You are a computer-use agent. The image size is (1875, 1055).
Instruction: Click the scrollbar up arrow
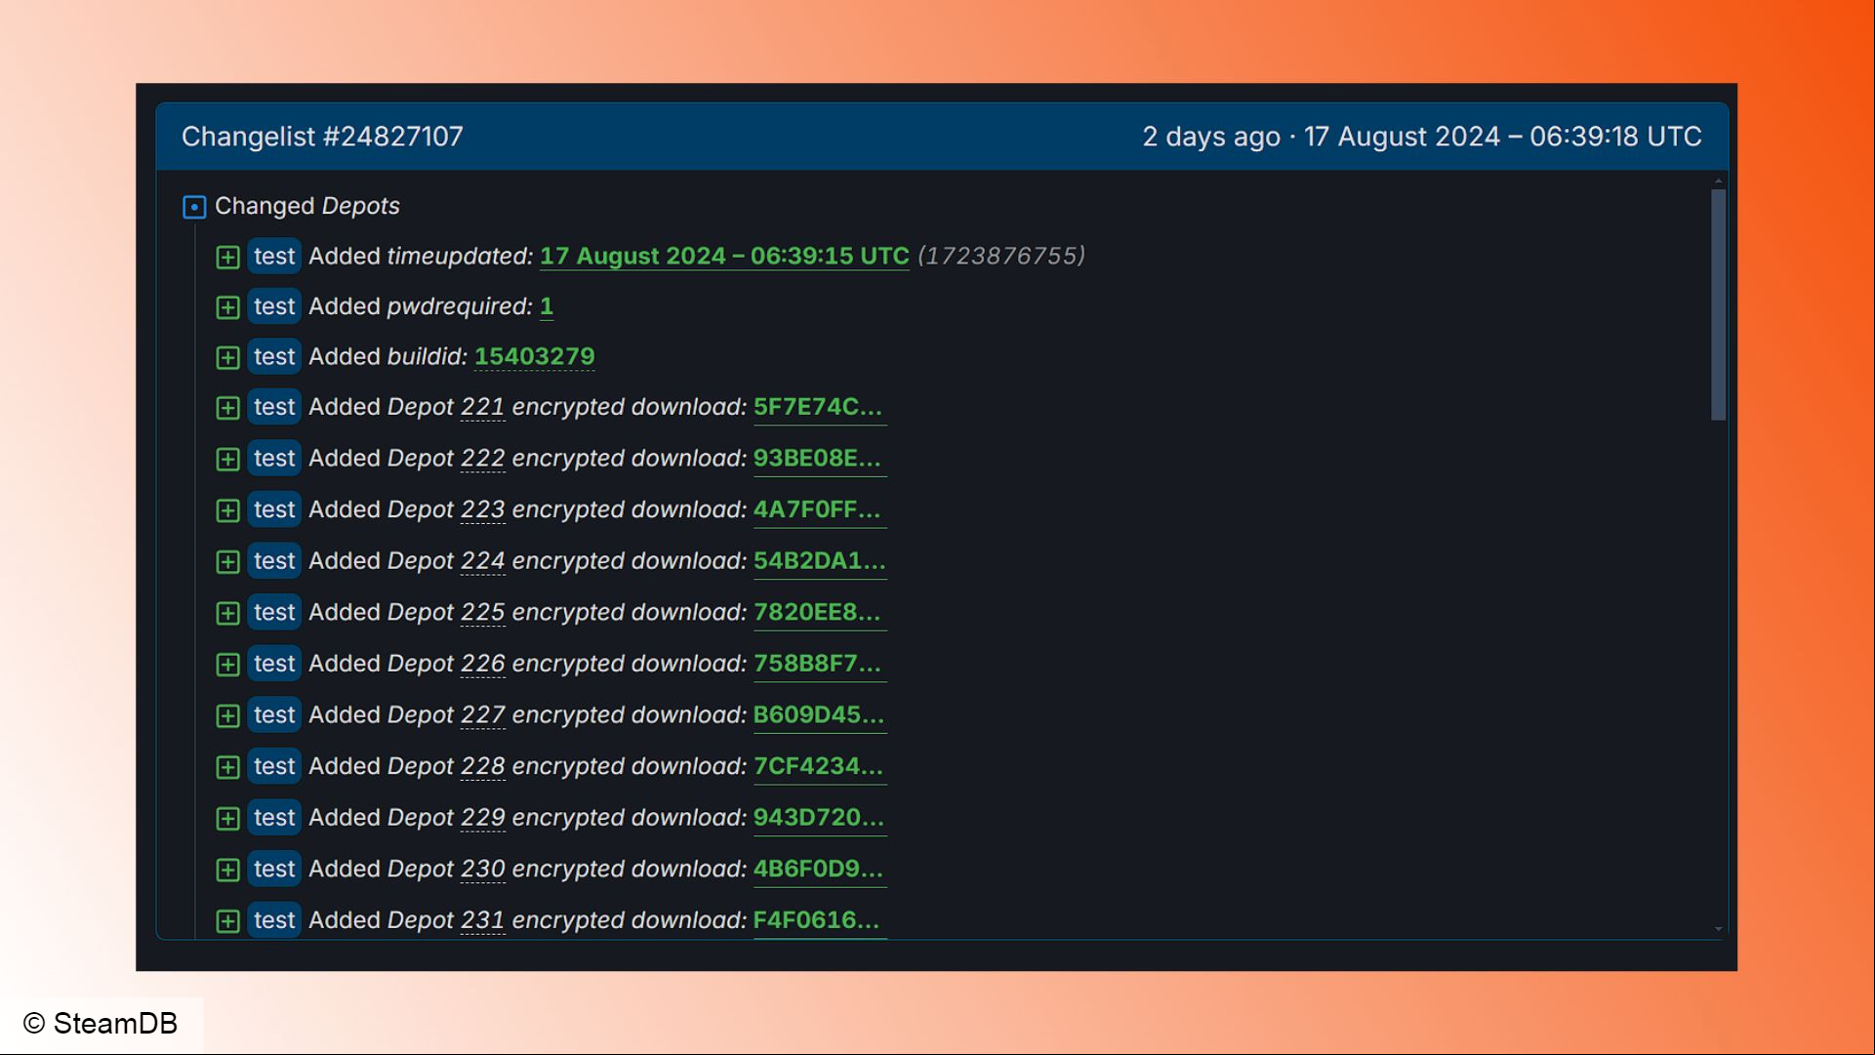[1719, 182]
